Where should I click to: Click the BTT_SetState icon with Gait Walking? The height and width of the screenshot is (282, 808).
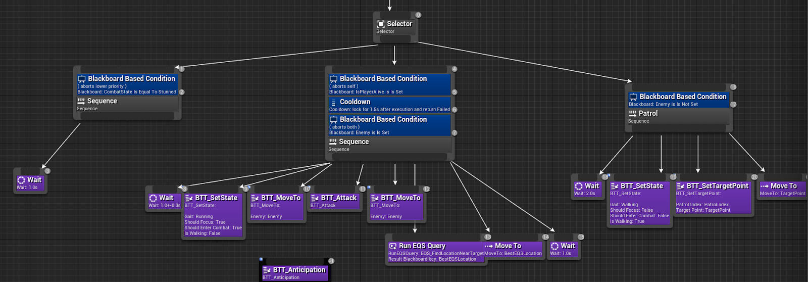coord(615,186)
